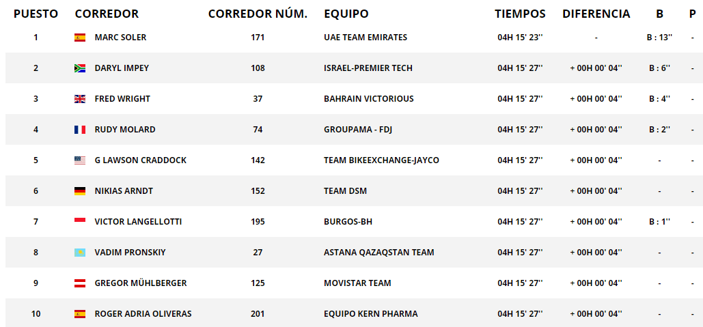Click the US flag next to G Lawson Craddock
This screenshot has width=703, height=327.
[80, 160]
